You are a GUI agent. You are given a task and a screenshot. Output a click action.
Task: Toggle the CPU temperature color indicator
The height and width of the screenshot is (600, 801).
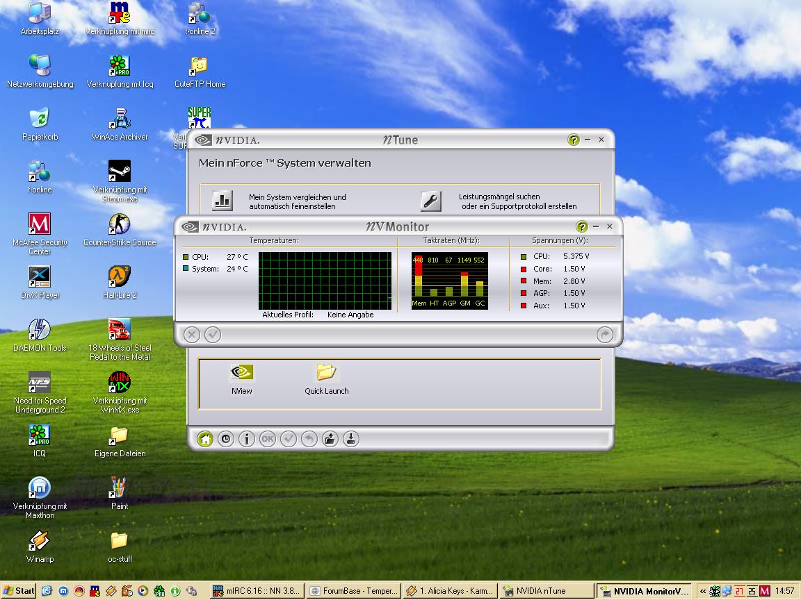click(186, 257)
